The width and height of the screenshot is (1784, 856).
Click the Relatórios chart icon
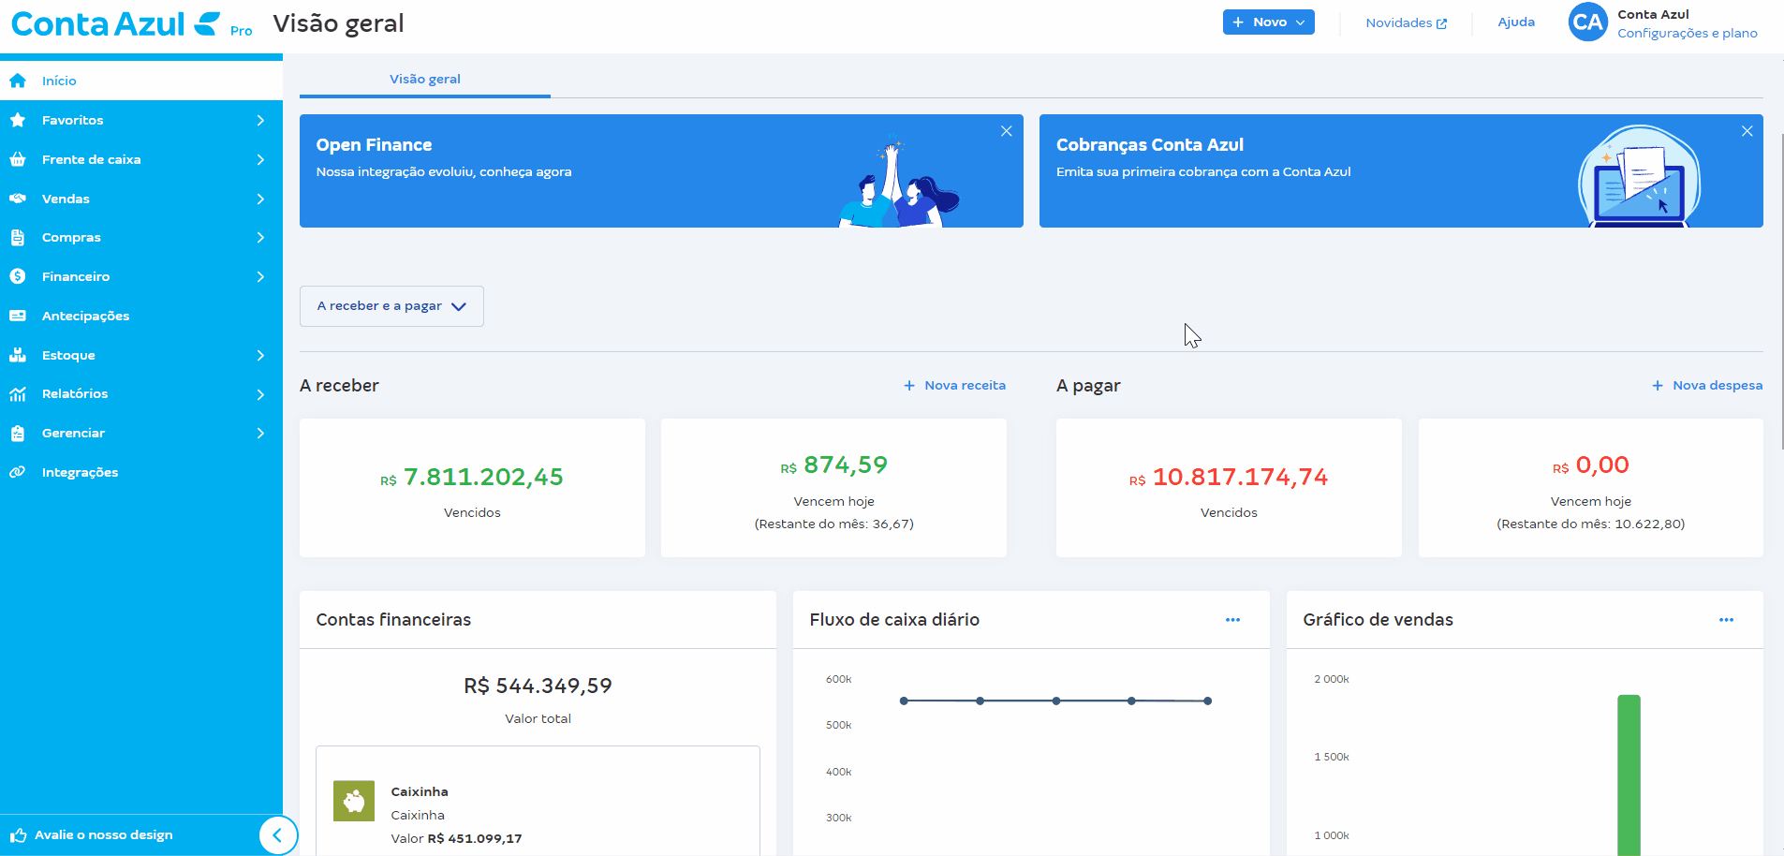point(18,394)
